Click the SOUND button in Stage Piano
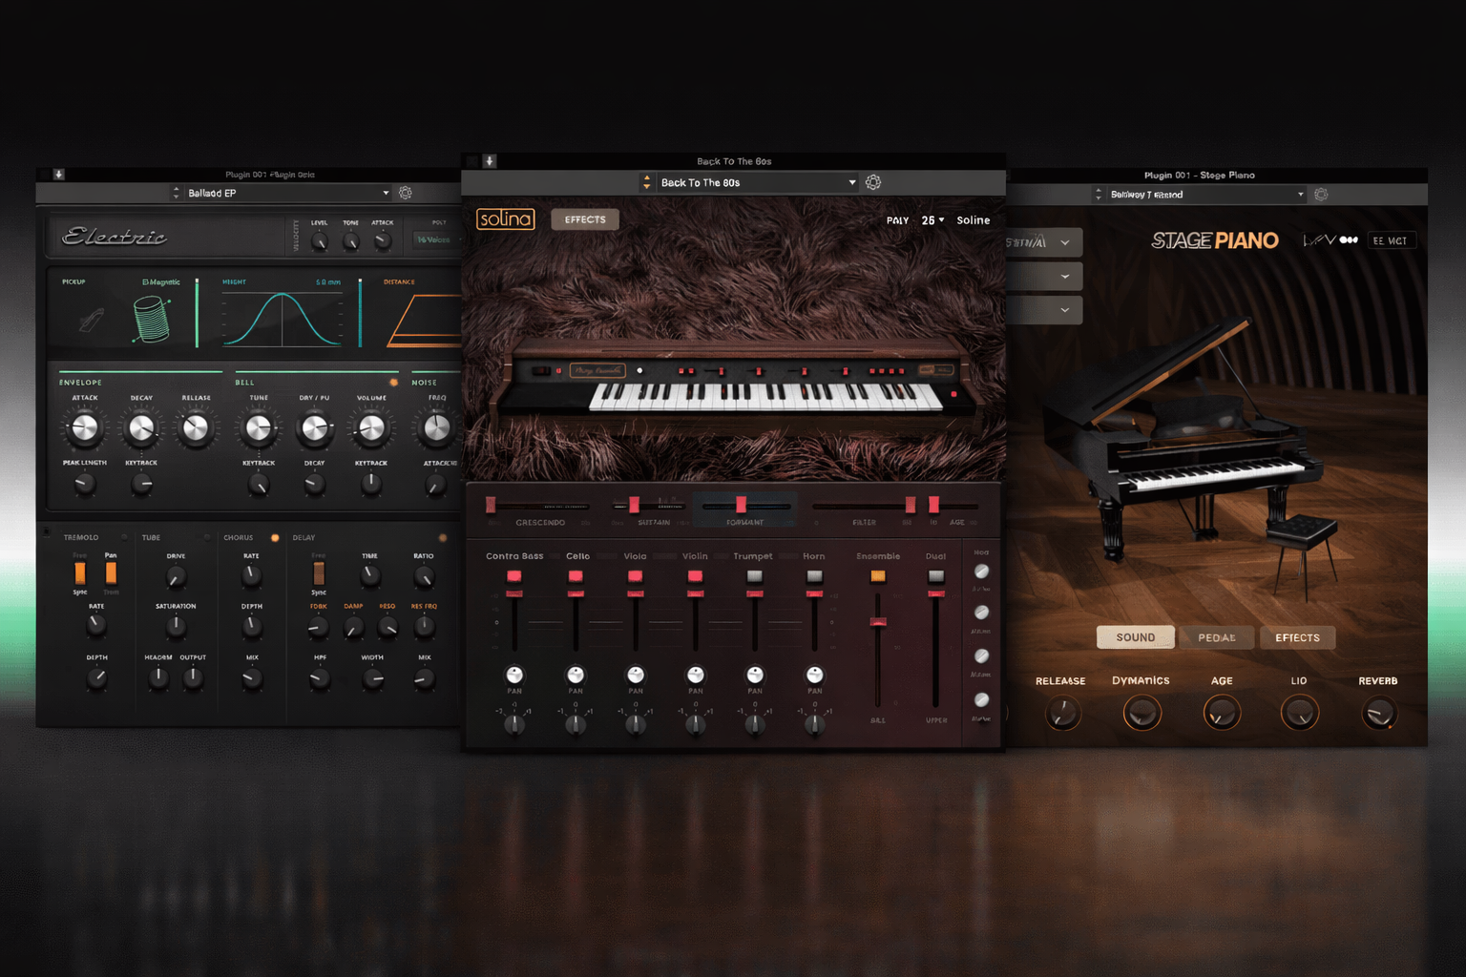The height and width of the screenshot is (977, 1466). click(x=1135, y=636)
